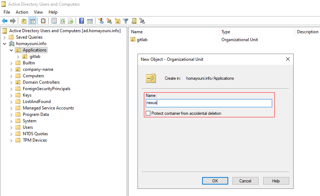
Task: Toggle Show/Hide Console Tree button
Action: (32, 21)
